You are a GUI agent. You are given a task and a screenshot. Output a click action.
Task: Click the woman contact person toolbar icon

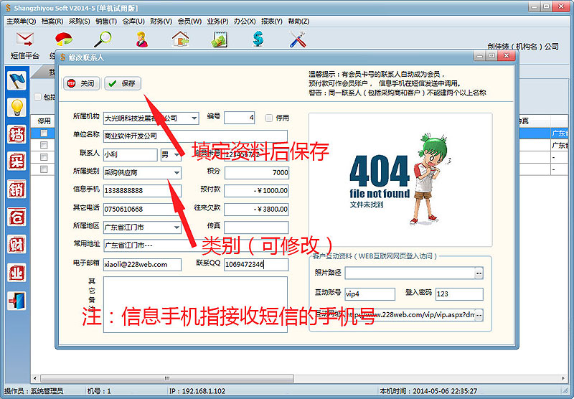pyautogui.click(x=141, y=39)
